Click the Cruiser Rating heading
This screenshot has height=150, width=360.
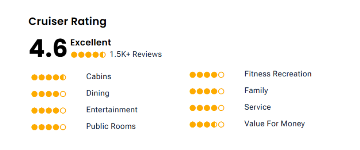(67, 22)
